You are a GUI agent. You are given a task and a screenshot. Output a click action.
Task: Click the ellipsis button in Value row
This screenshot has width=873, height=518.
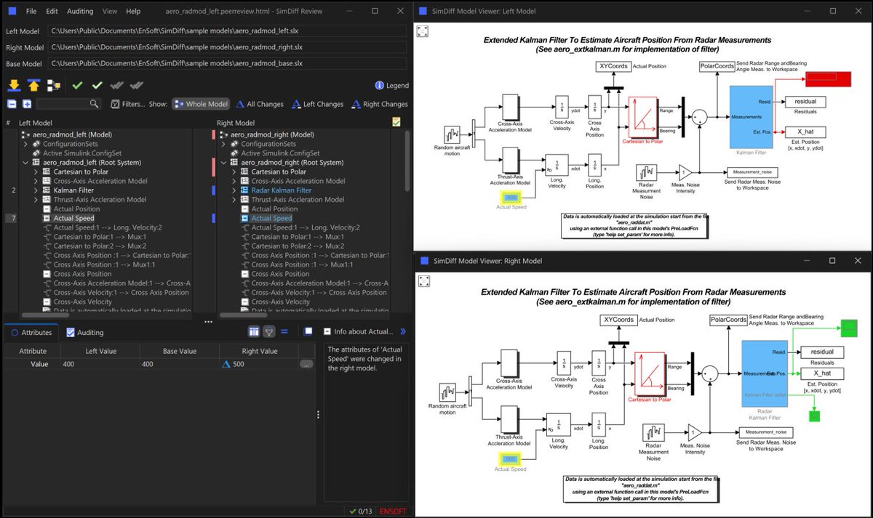[x=306, y=364]
